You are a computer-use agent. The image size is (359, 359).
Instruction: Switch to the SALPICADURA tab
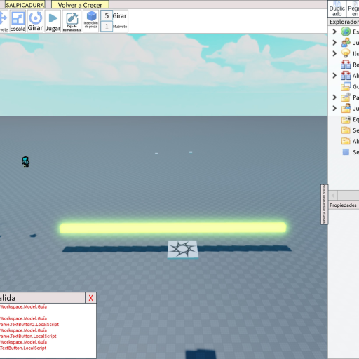point(25,5)
